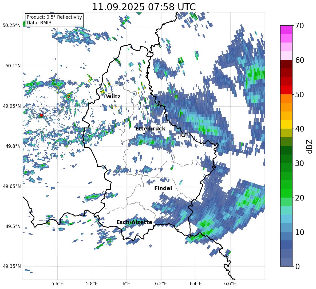Click the 50.25°N latitude label

[x=12, y=26]
